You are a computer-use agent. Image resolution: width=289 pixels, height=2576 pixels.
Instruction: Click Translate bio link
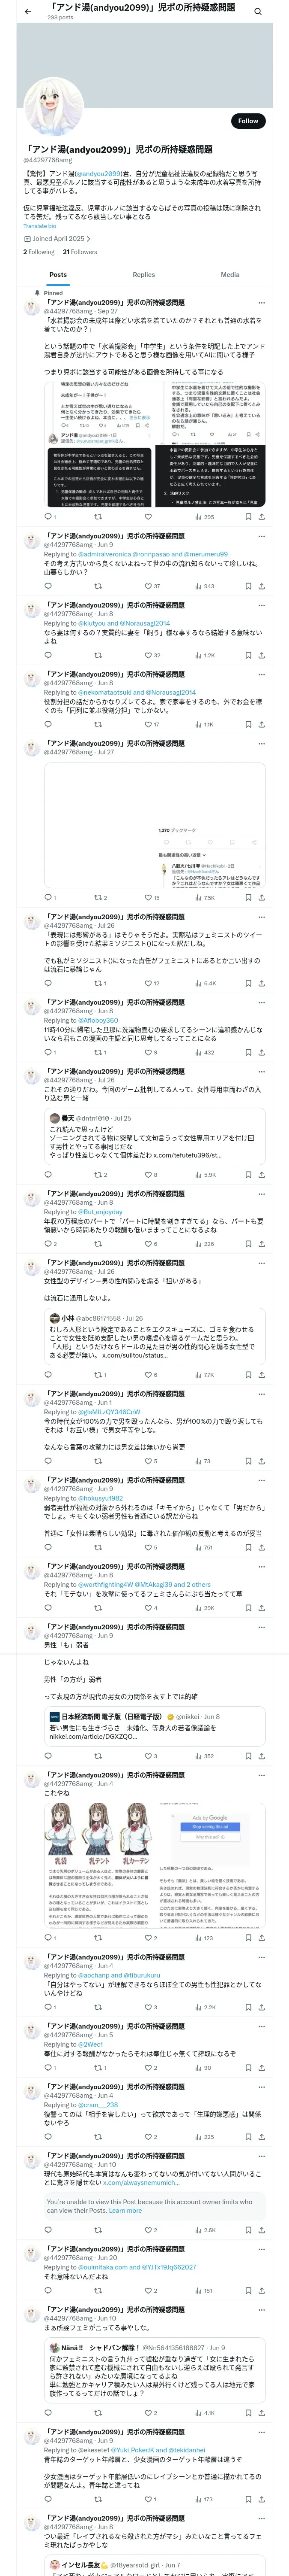point(40,226)
